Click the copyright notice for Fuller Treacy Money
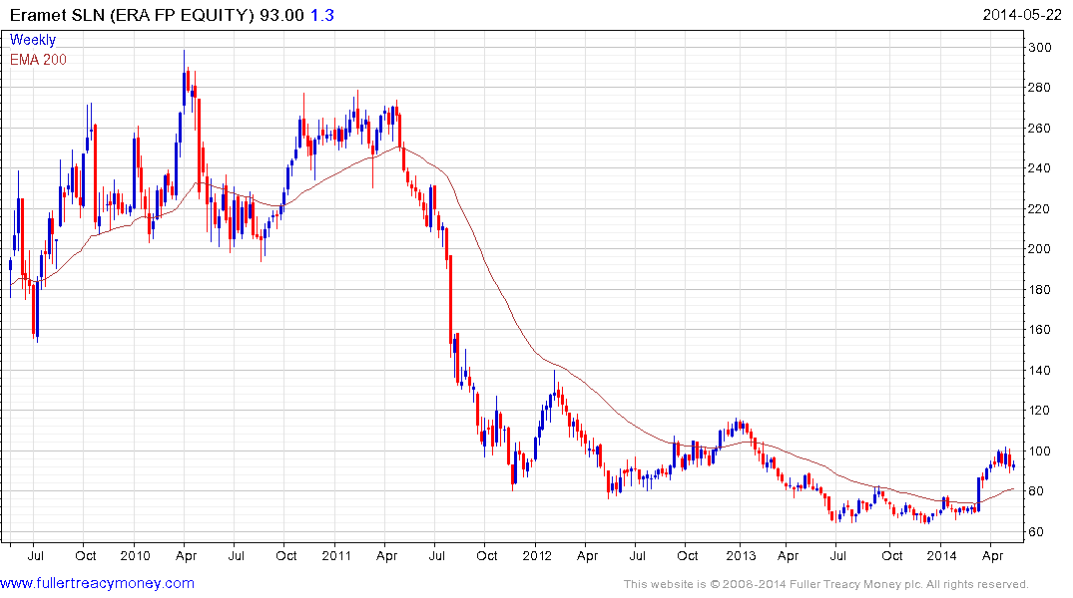The width and height of the screenshot is (1073, 598). (826, 584)
